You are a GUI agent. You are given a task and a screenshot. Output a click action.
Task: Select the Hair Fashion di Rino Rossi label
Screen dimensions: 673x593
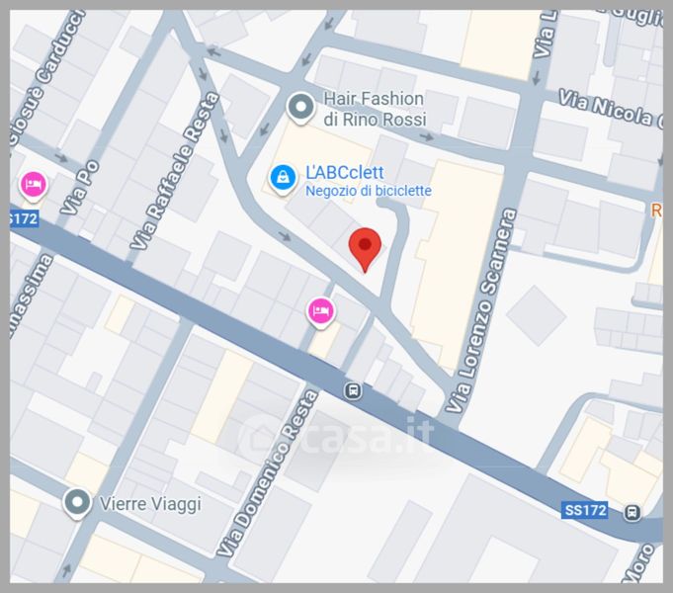[x=376, y=109]
